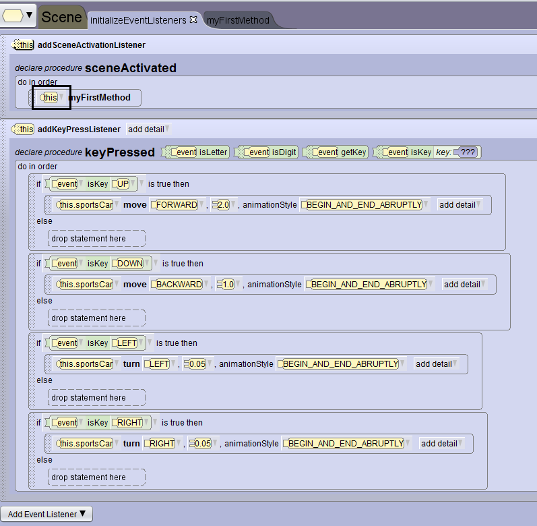The image size is (537, 526).
Task: Close the initializeEventListeners tab
Action: pyautogui.click(x=193, y=20)
